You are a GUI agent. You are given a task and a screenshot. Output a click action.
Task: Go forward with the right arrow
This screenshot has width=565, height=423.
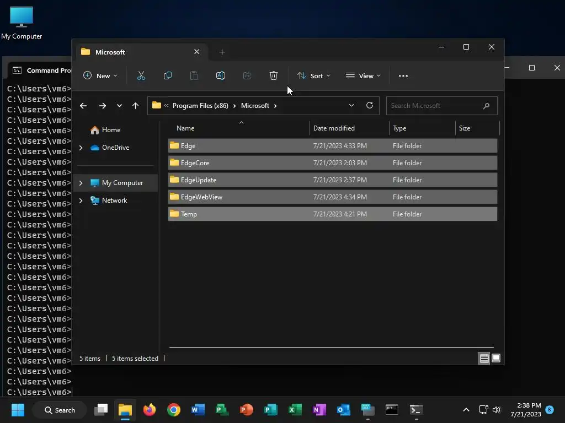coord(103,106)
